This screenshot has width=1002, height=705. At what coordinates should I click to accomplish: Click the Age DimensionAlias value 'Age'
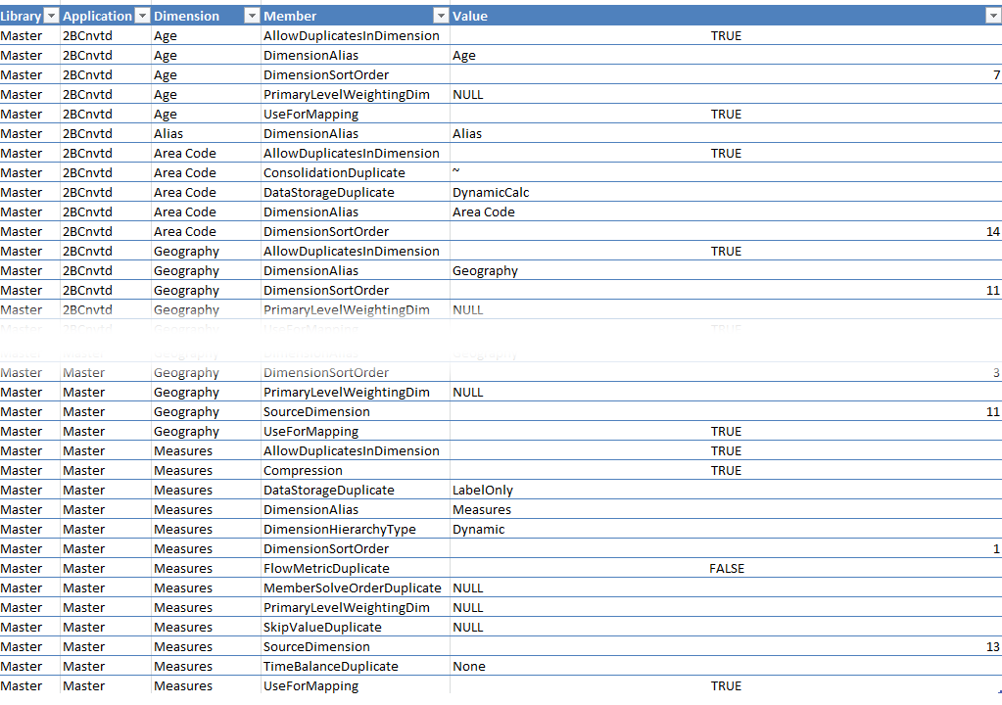click(x=726, y=56)
